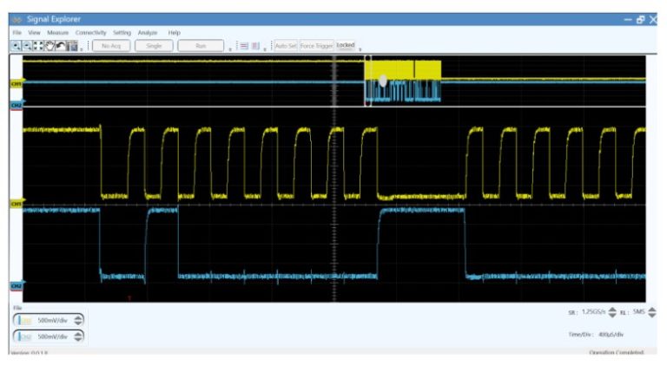Open the Analyze menu
The image size is (667, 372).
[147, 32]
